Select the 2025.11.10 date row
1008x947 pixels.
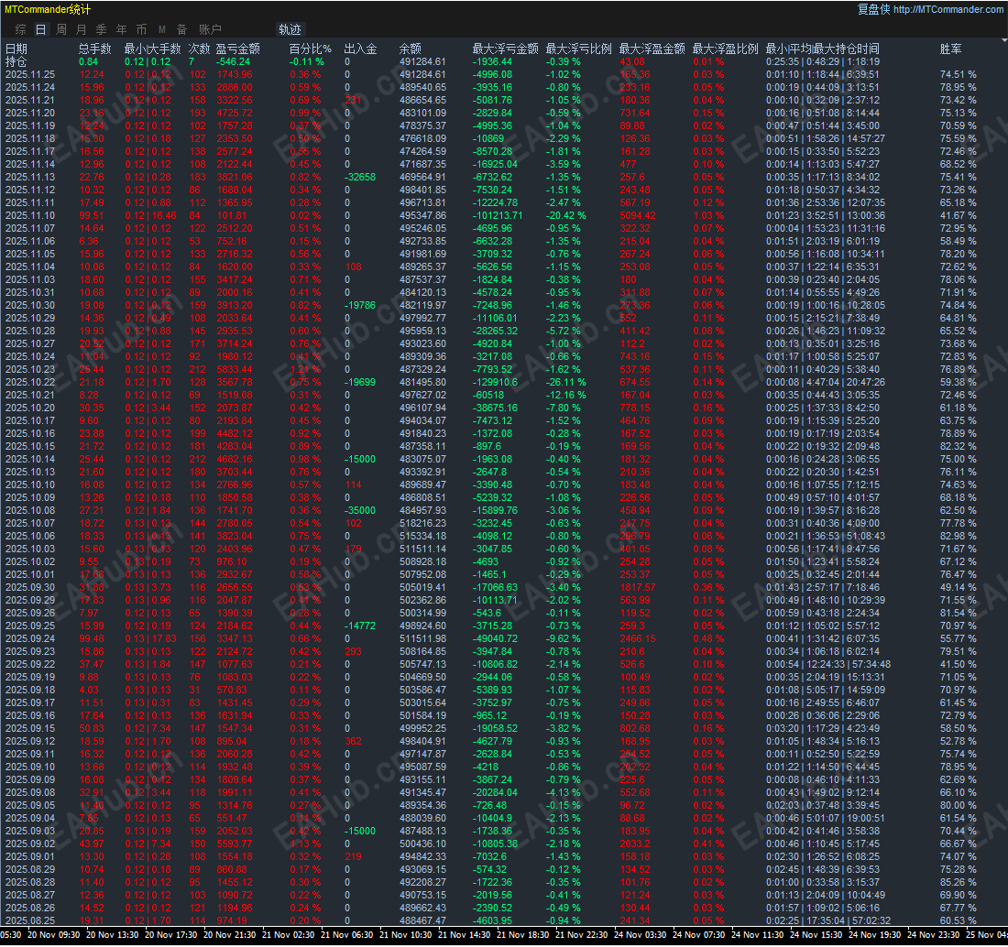click(x=30, y=216)
